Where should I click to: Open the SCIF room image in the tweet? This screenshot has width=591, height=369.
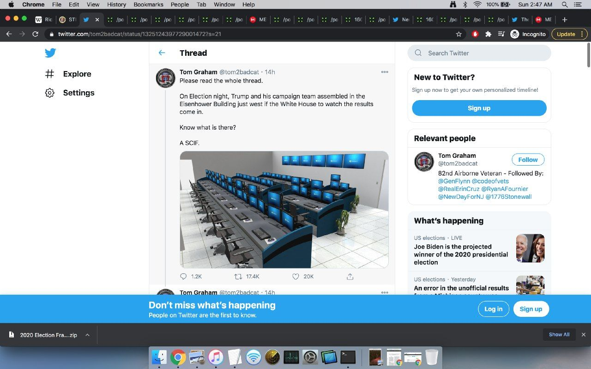pos(284,209)
